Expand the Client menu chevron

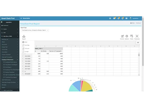18,42
